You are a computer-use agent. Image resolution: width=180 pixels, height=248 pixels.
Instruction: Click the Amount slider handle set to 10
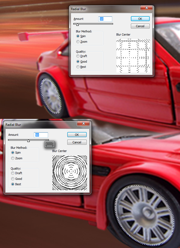(x=77, y=25)
